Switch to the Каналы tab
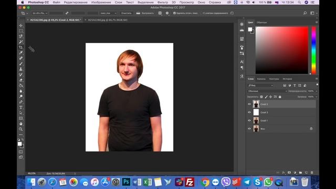 [261, 79]
